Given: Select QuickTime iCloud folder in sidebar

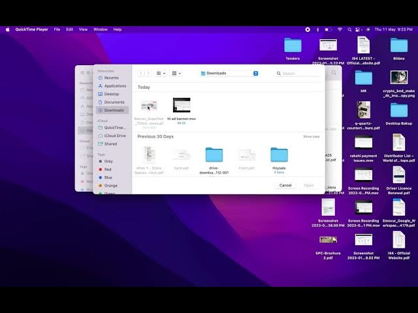Looking at the screenshot, I should point(112,128).
